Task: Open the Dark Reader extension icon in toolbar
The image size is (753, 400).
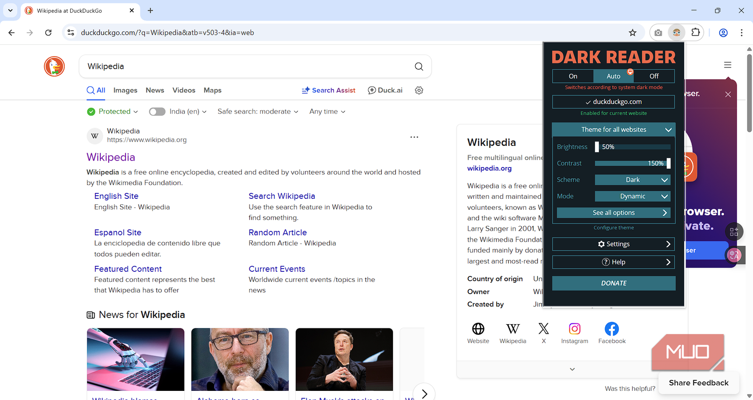Action: click(x=676, y=32)
